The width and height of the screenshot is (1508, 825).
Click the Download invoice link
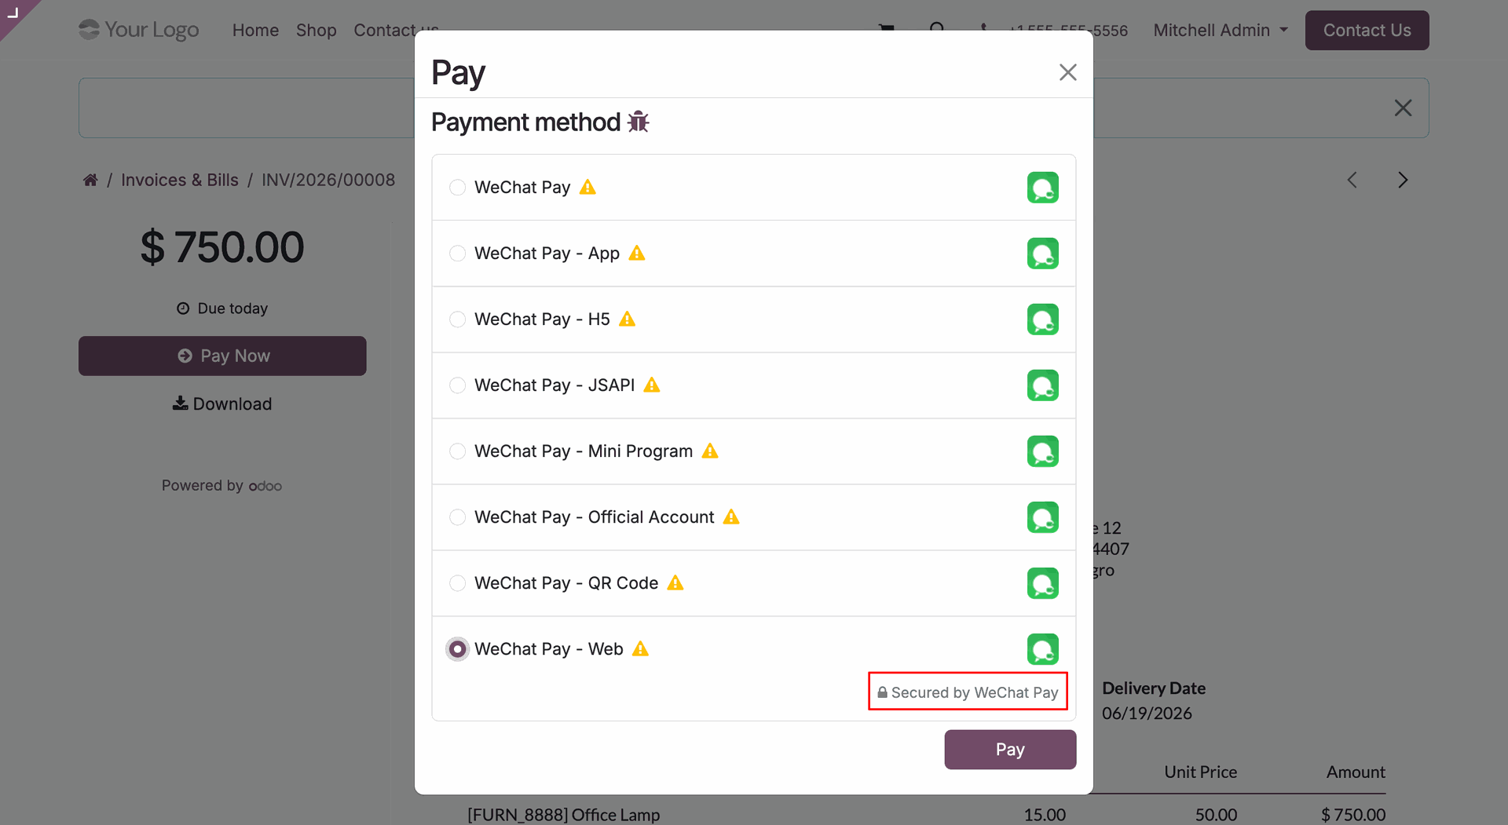coord(222,403)
